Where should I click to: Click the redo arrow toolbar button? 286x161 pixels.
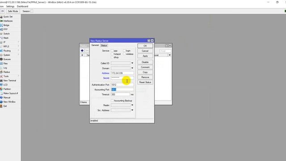2,11
